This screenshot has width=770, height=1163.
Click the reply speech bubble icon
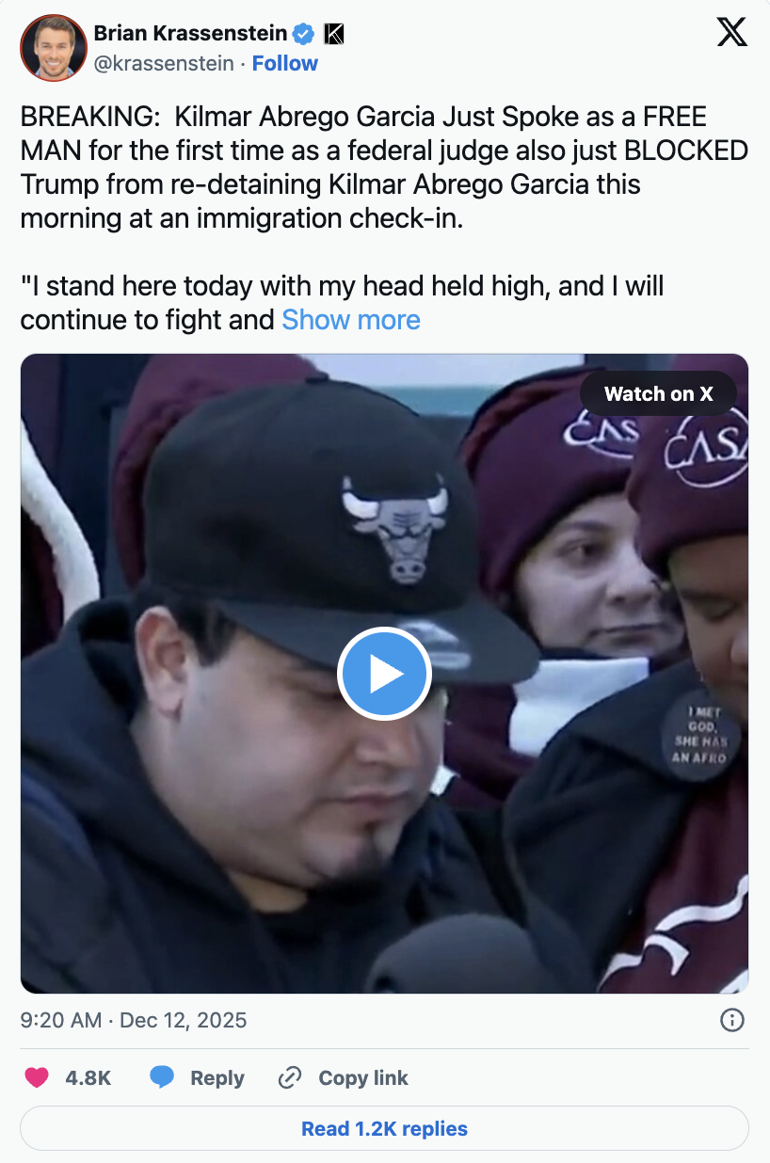pos(162,1077)
